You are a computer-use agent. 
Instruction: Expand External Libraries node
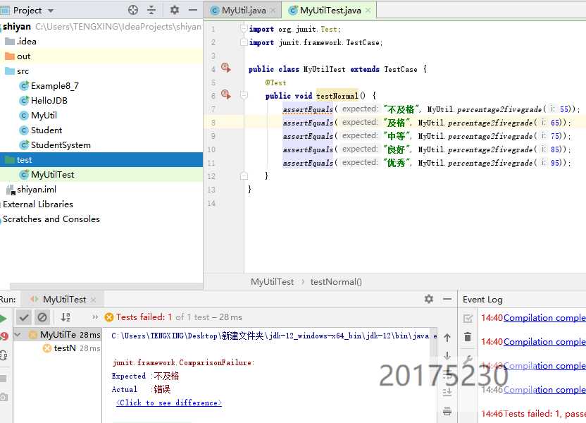38,204
